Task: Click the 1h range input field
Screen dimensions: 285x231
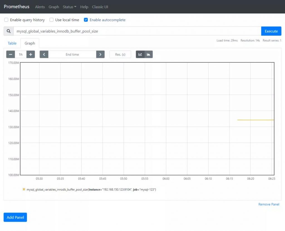Action: tap(21, 54)
